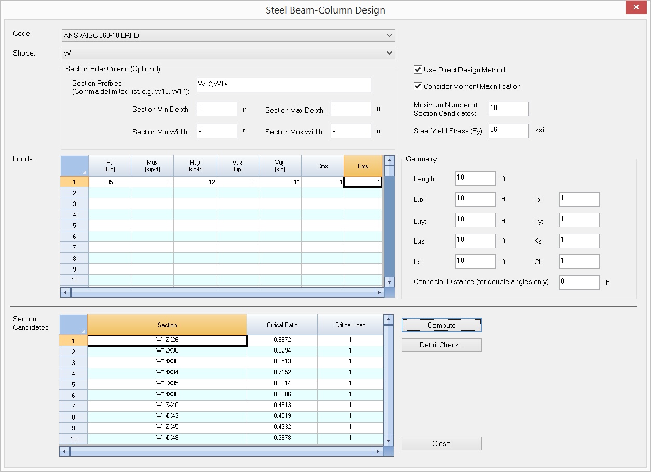
Task: Edit the Steel Yield Stress (Fy) field
Action: 509,131
